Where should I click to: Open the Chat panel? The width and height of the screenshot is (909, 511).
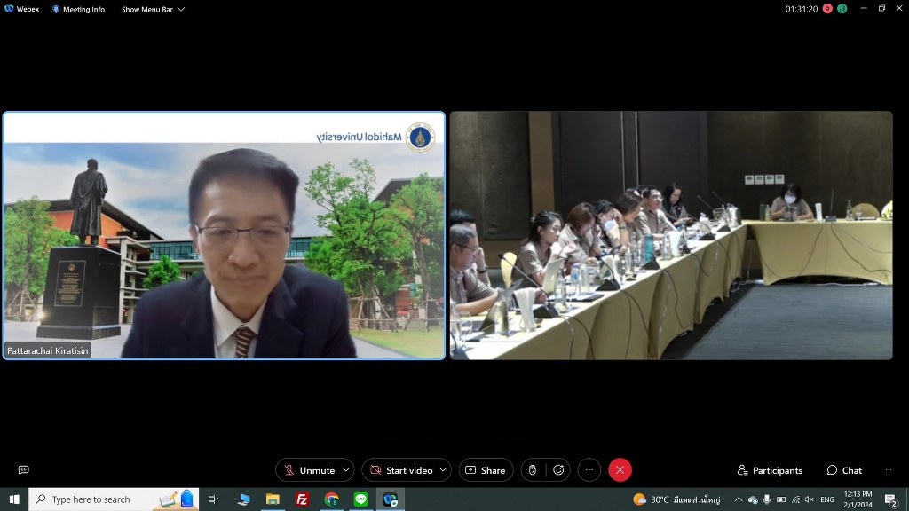[844, 470]
